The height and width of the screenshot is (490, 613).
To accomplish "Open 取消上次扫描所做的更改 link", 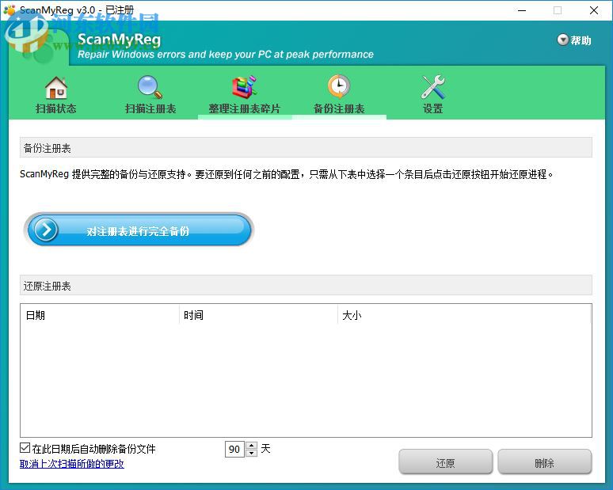I will tap(72, 464).
